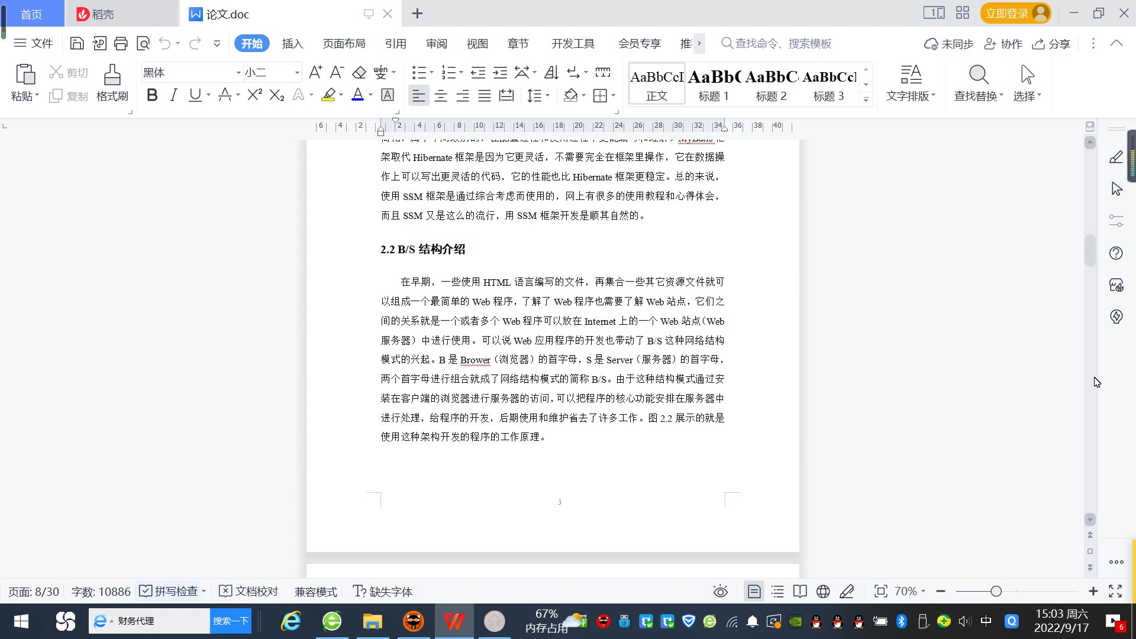Image resolution: width=1136 pixels, height=639 pixels.
Task: Click the 立即登录 login button
Action: coord(1015,13)
